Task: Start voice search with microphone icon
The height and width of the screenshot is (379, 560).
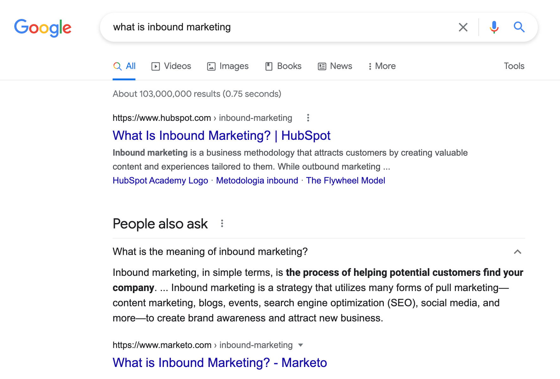Action: click(494, 27)
